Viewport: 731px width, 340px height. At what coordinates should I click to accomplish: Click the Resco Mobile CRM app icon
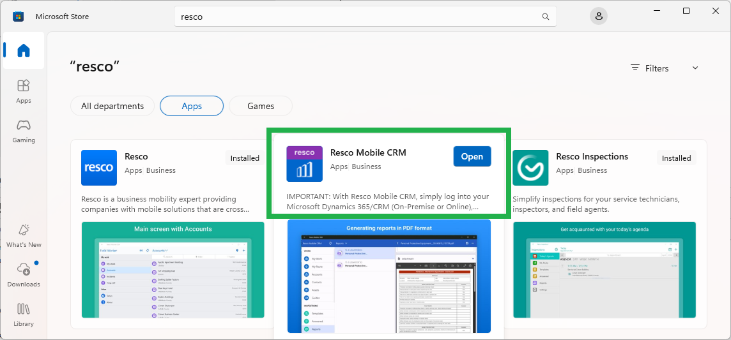(304, 164)
